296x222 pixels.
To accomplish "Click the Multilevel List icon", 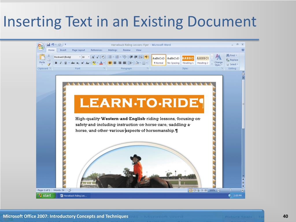I will point(124,57).
